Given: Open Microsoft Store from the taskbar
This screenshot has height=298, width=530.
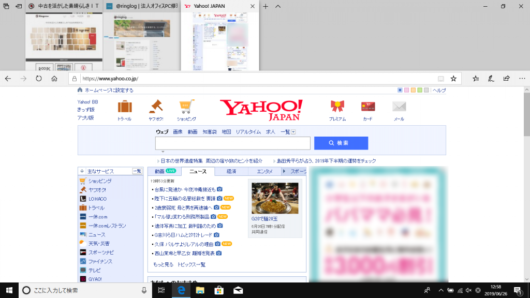Looking at the screenshot, I should pyautogui.click(x=218, y=291).
